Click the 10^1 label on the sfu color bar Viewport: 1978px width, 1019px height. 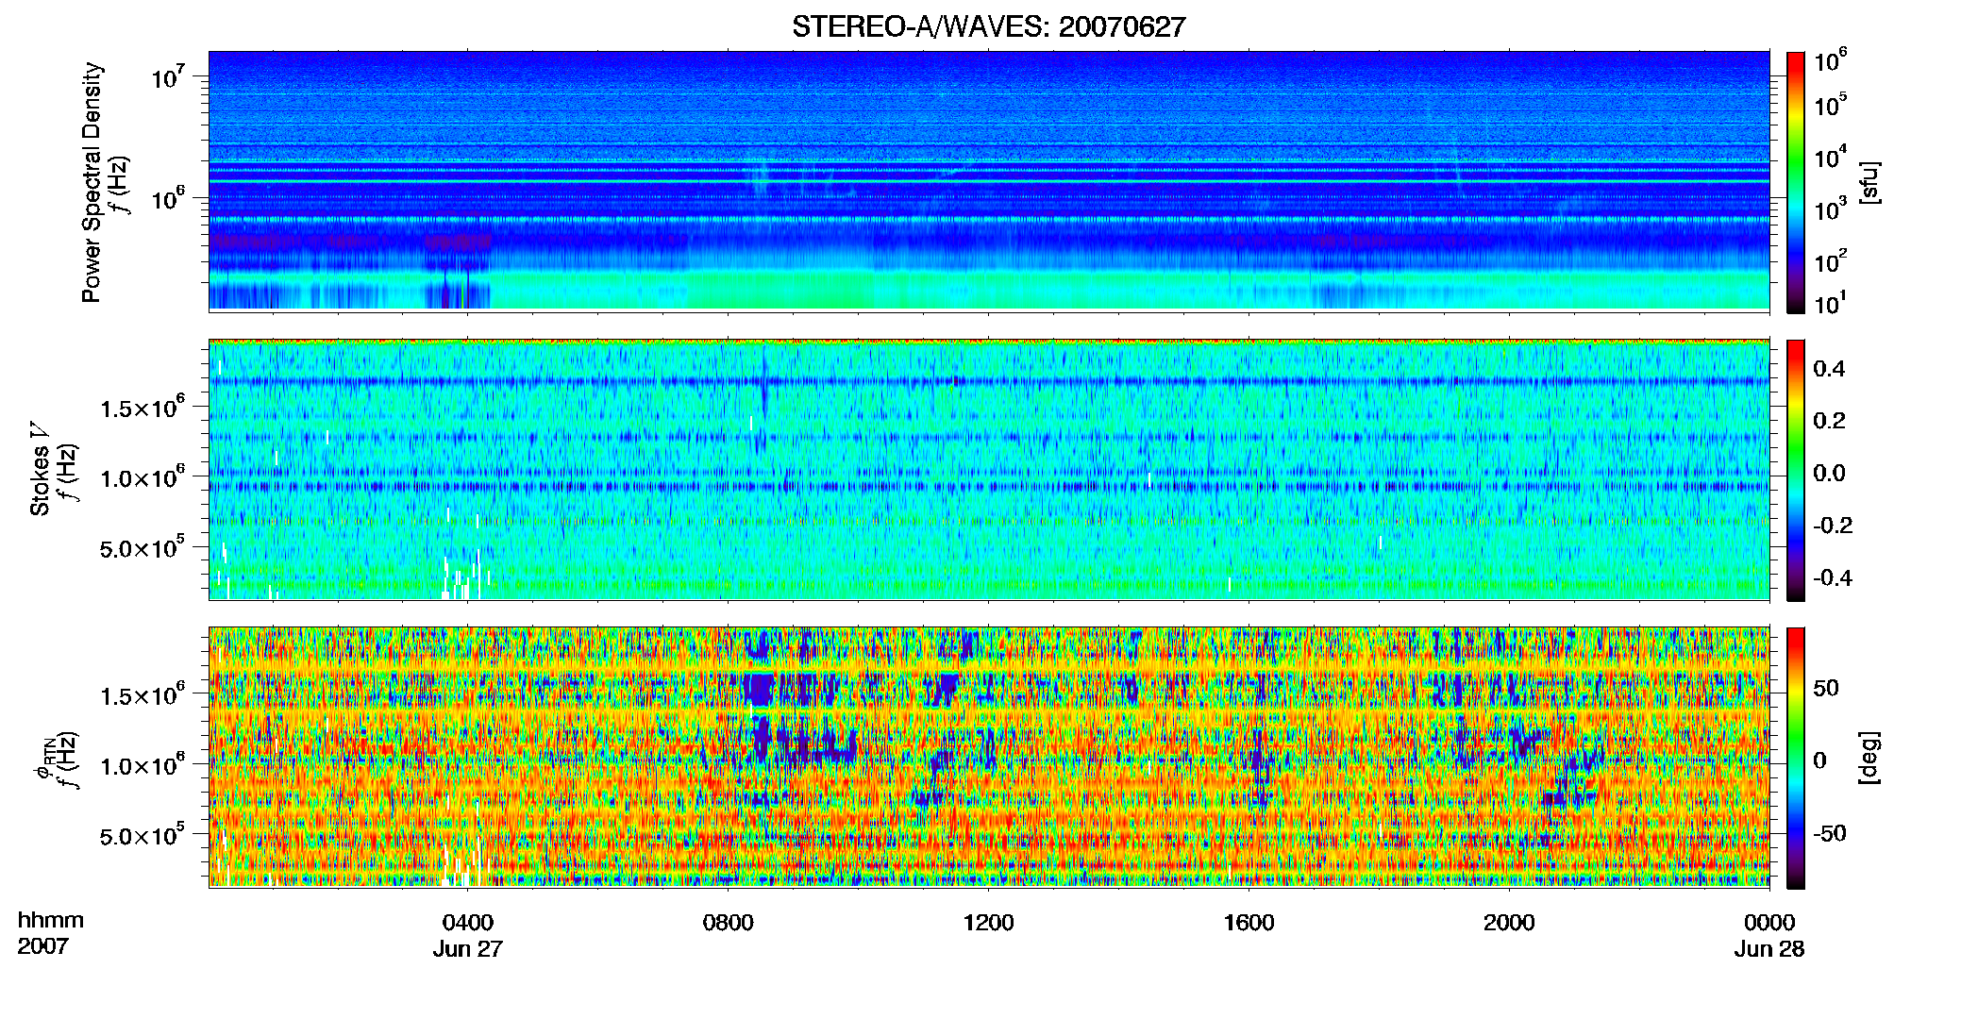pyautogui.click(x=1831, y=304)
